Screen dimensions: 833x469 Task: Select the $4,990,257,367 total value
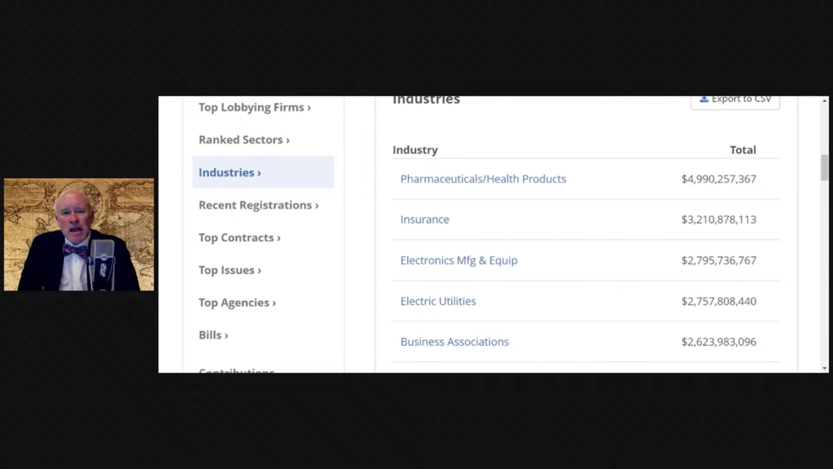click(x=718, y=179)
